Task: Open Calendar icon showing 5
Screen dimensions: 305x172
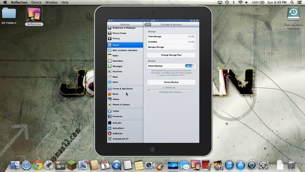Action: pyautogui.click(x=105, y=165)
